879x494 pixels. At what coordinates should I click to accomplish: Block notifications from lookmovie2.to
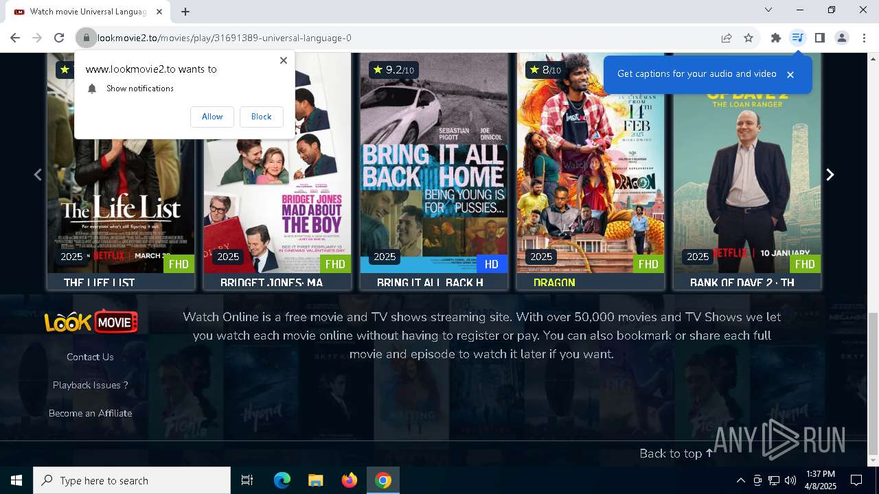click(x=261, y=117)
